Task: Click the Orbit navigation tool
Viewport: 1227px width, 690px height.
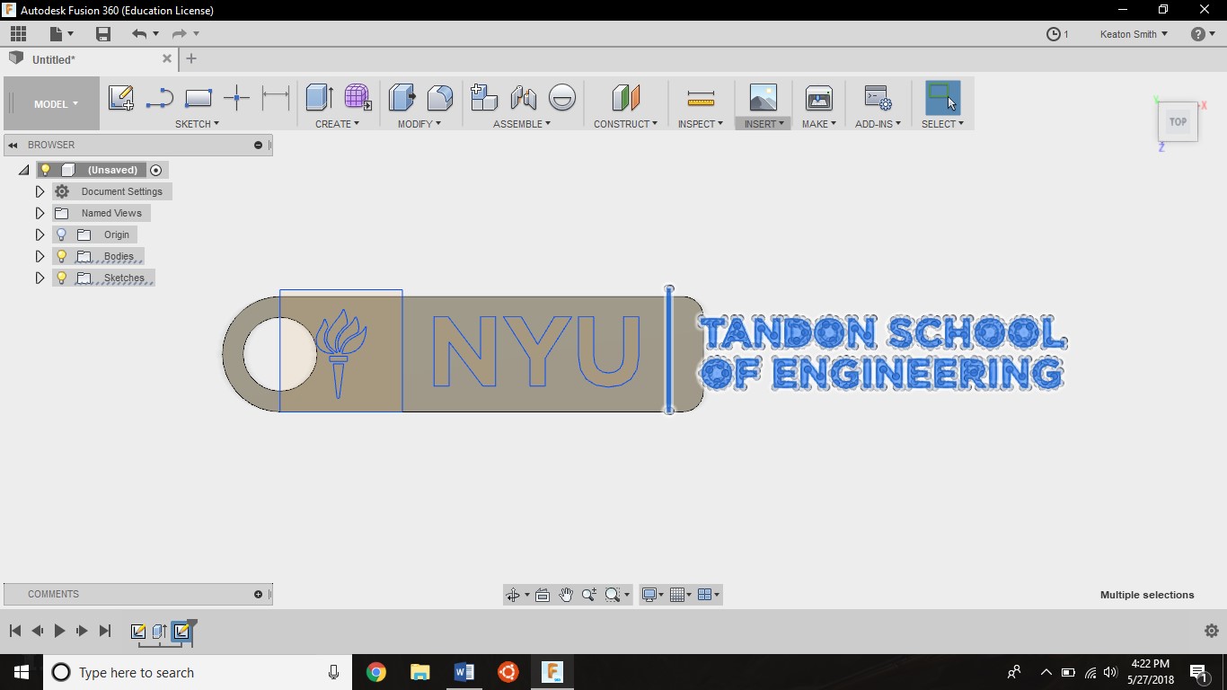Action: pyautogui.click(x=512, y=595)
